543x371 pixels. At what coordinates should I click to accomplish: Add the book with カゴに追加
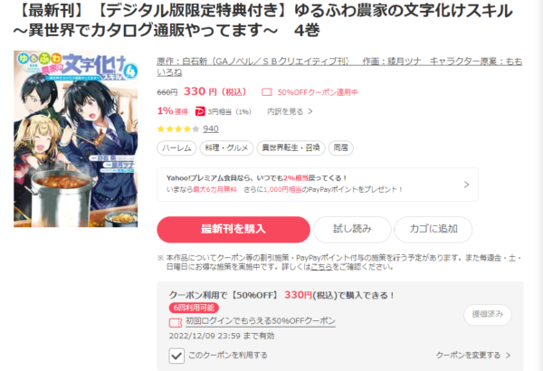click(433, 229)
